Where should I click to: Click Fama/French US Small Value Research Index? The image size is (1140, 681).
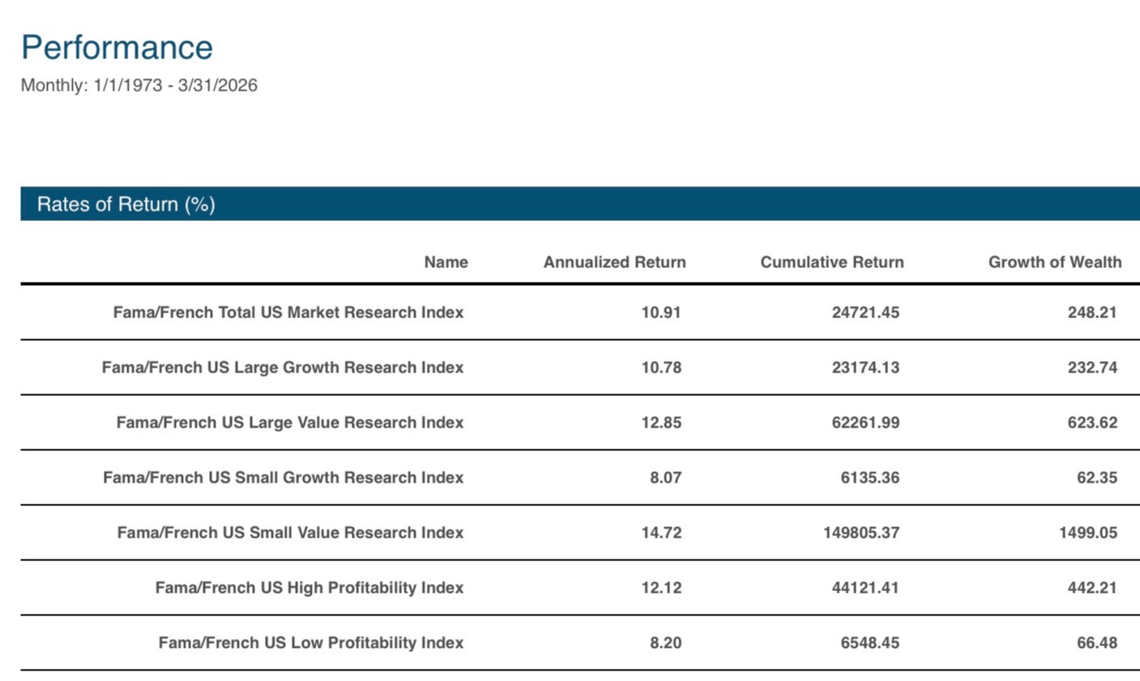click(290, 533)
